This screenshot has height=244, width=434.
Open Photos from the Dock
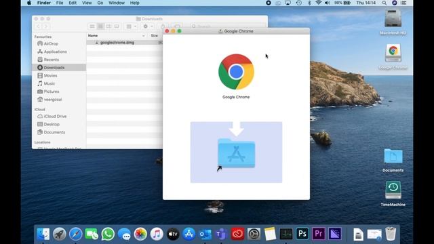(x=140, y=234)
